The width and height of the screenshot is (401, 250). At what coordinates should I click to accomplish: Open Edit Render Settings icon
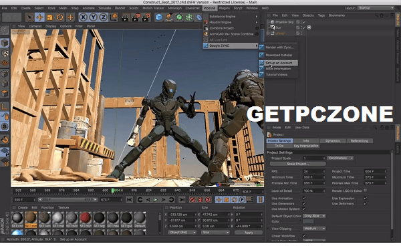point(146,17)
